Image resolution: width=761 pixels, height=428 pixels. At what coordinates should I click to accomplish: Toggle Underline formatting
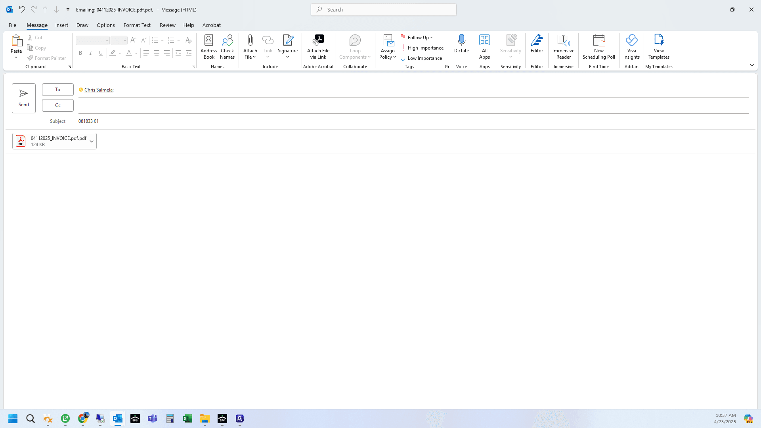tap(101, 53)
